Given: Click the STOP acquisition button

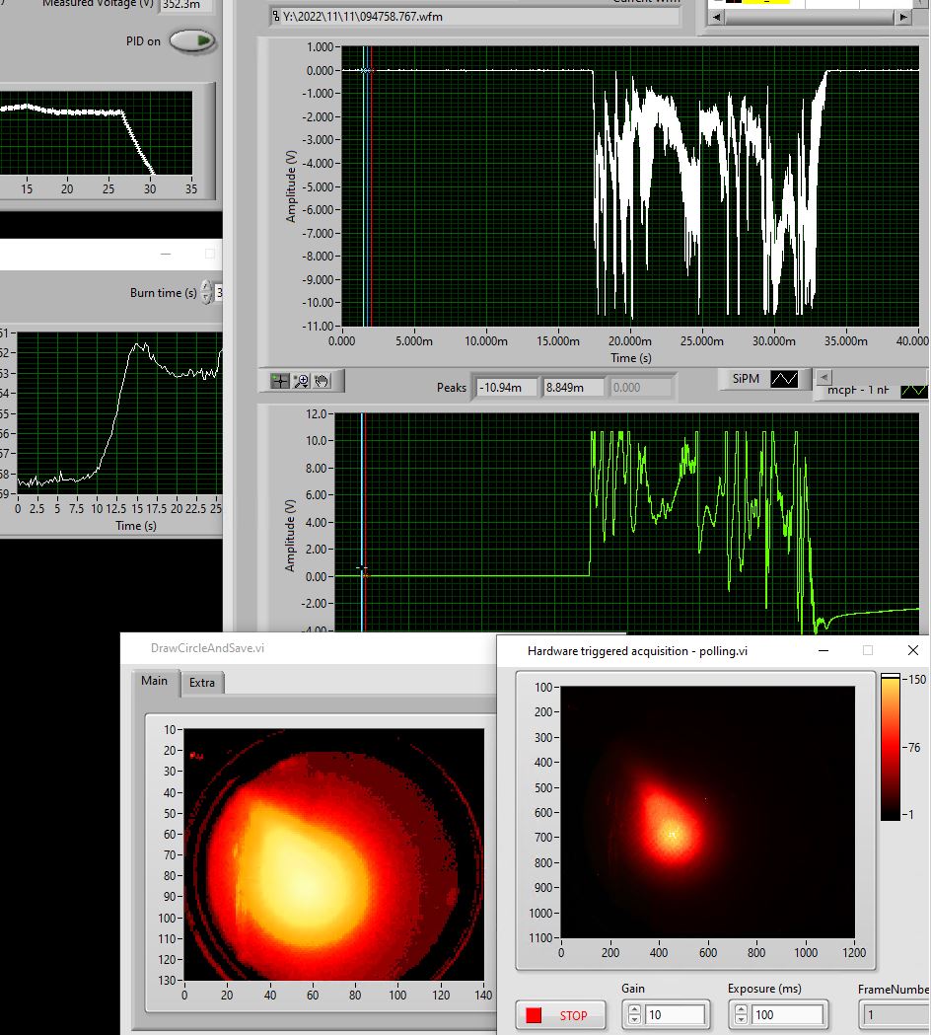Looking at the screenshot, I should 560,1015.
